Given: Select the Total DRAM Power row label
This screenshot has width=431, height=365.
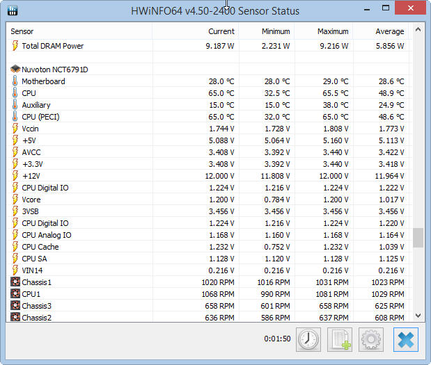Looking at the screenshot, I should point(52,46).
